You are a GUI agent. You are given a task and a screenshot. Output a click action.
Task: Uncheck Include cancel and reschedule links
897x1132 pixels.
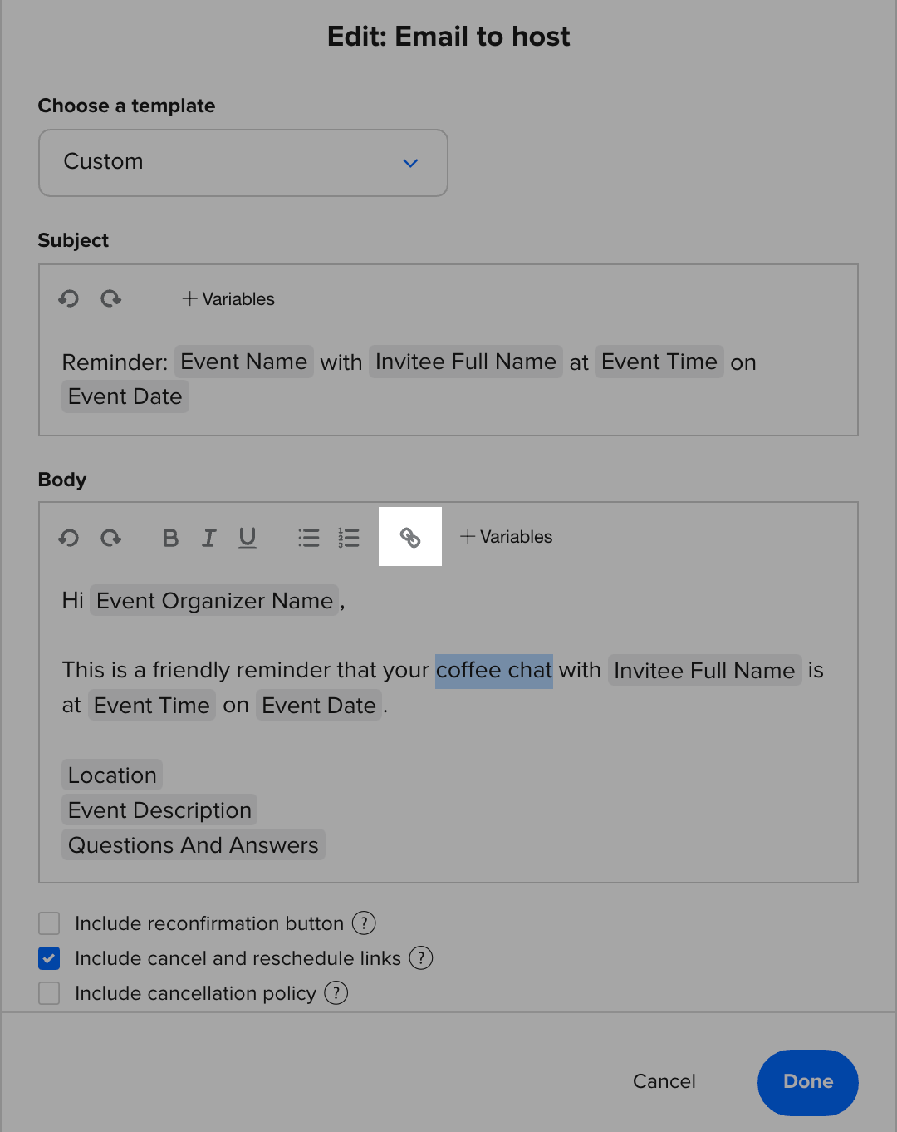pyautogui.click(x=49, y=958)
